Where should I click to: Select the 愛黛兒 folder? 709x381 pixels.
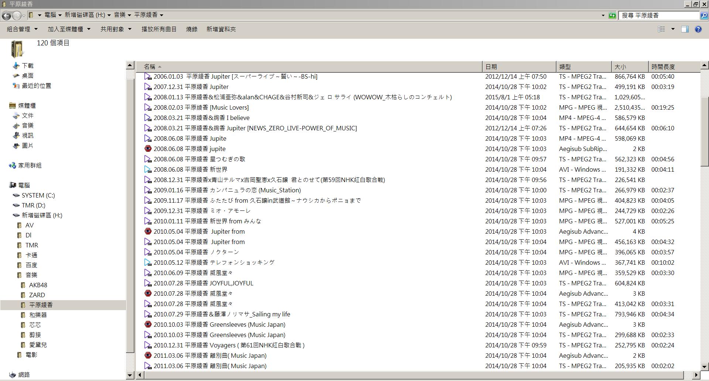pyautogui.click(x=38, y=345)
